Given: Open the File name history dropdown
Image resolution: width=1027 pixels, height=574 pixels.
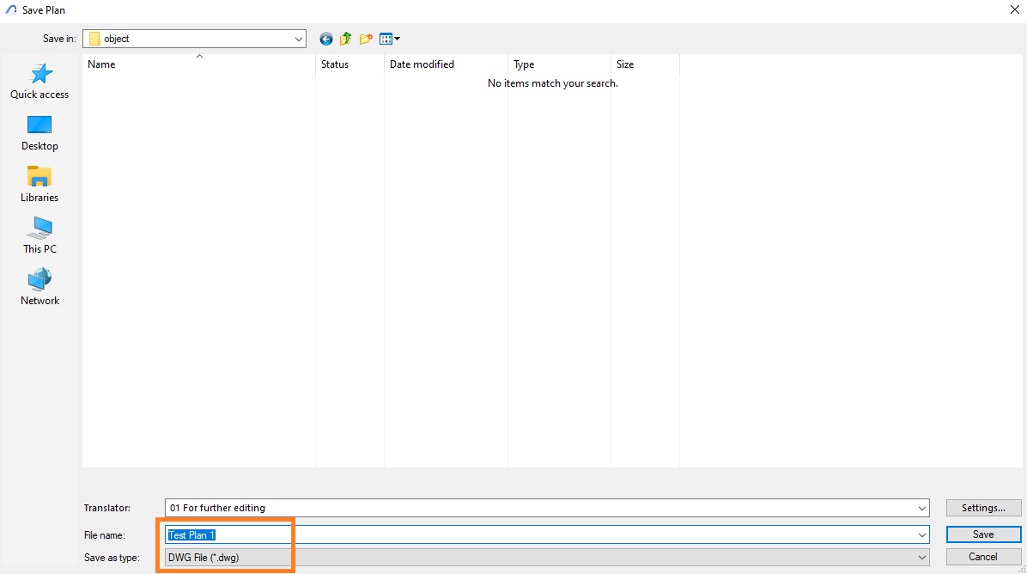Looking at the screenshot, I should coord(922,535).
